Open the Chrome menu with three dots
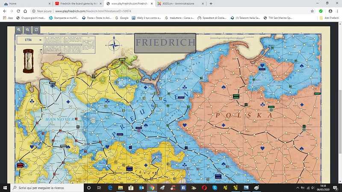Image resolution: width=342 pixels, height=192 pixels. pyautogui.click(x=337, y=11)
